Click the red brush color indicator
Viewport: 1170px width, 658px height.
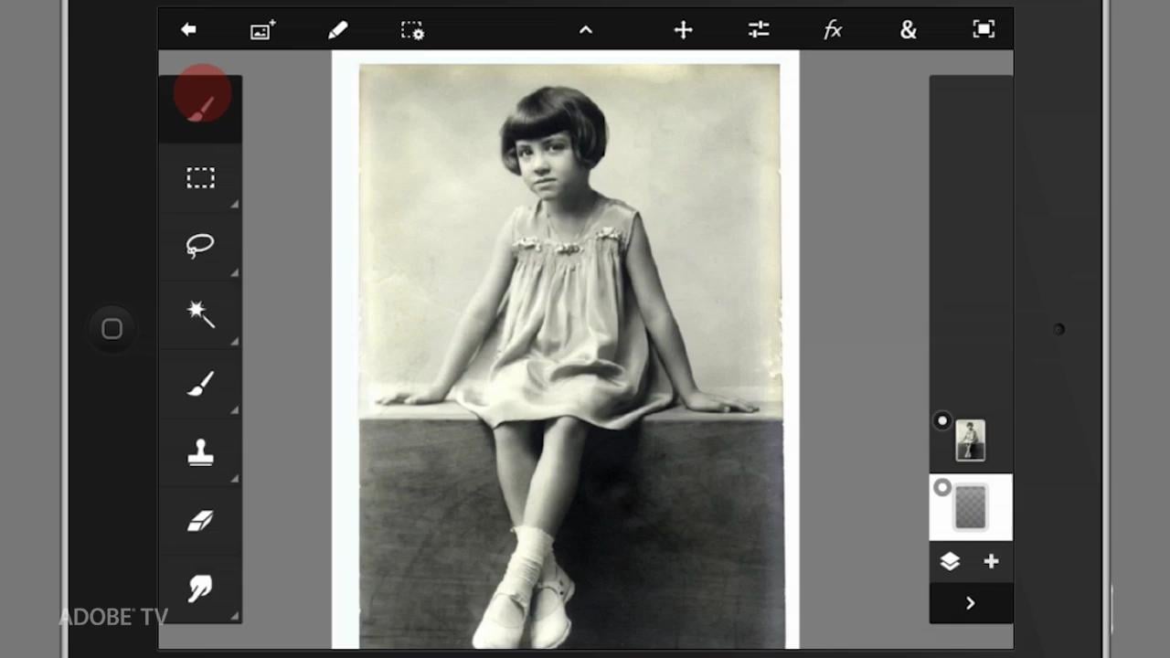pyautogui.click(x=203, y=94)
